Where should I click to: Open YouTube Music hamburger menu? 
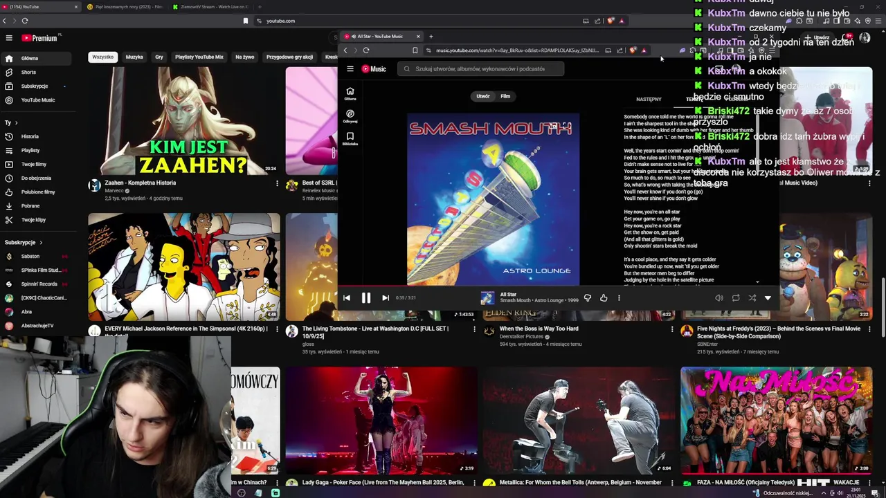click(350, 68)
